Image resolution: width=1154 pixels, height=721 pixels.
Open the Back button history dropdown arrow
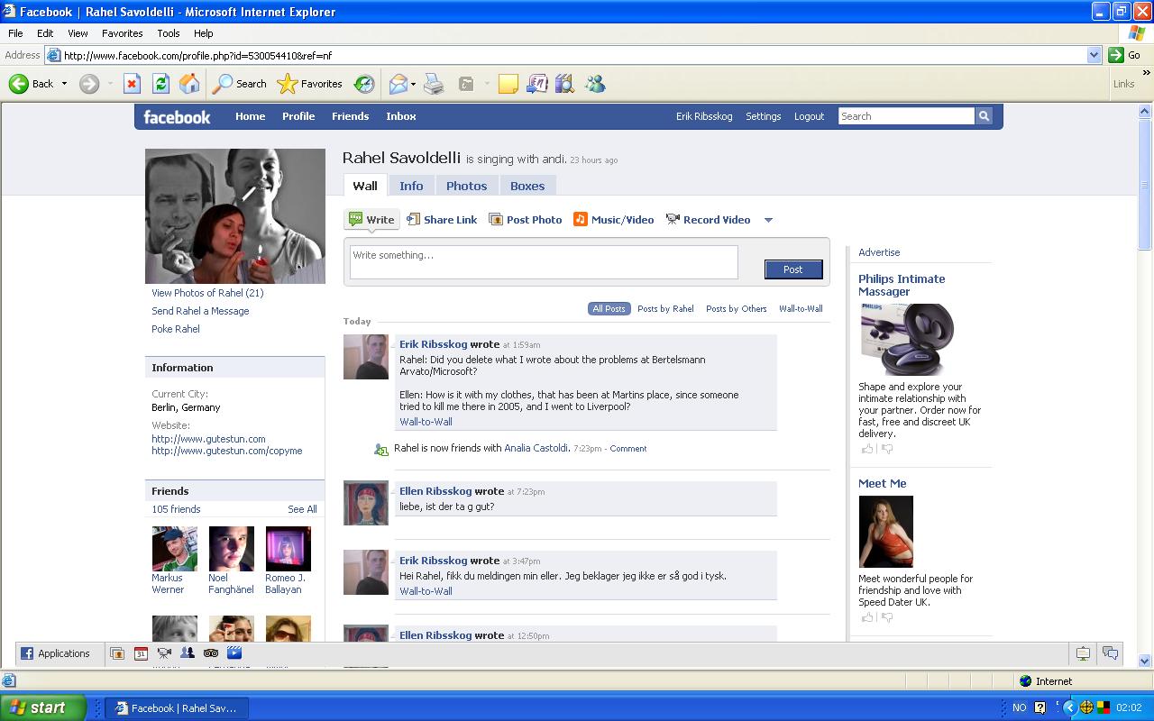(64, 84)
